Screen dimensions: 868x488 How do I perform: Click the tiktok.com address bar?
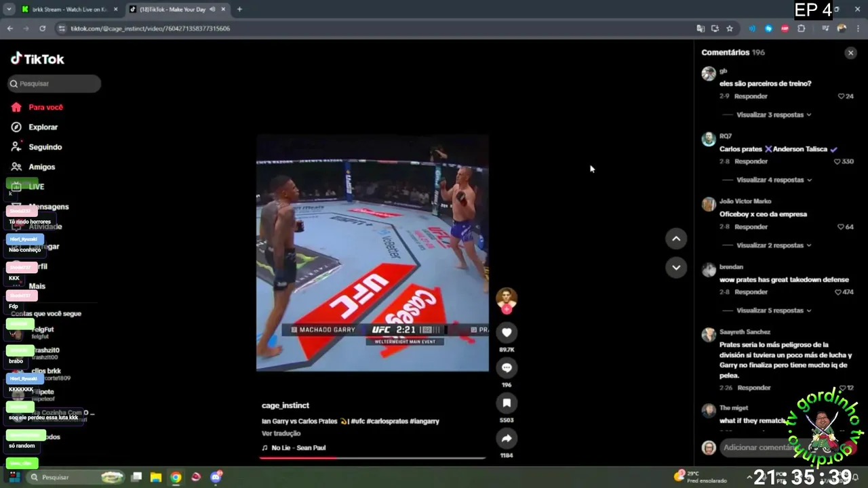coord(373,28)
